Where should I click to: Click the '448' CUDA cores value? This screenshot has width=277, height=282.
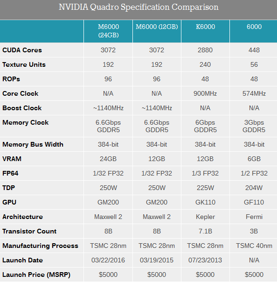254,50
